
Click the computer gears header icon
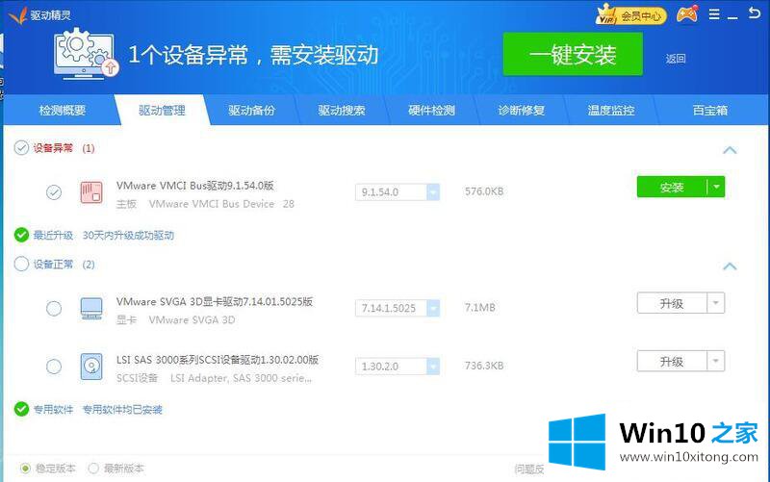tap(86, 53)
